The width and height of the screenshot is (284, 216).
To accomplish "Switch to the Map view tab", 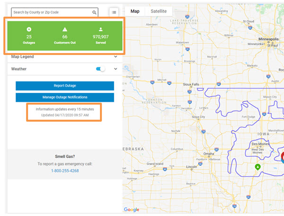I will [135, 11].
